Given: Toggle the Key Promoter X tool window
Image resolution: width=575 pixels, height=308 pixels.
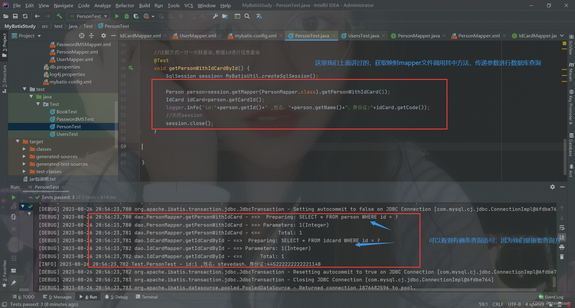Looking at the screenshot, I should coord(571,107).
